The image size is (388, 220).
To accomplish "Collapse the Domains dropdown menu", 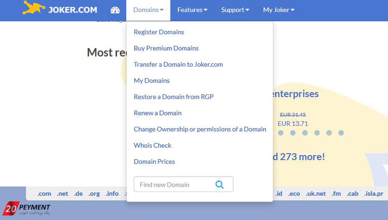I will (x=148, y=10).
